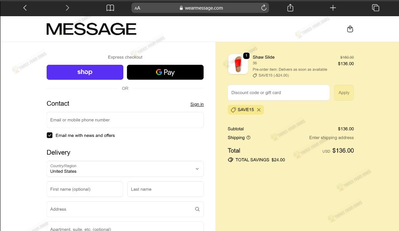Click the Last name field

click(165, 189)
